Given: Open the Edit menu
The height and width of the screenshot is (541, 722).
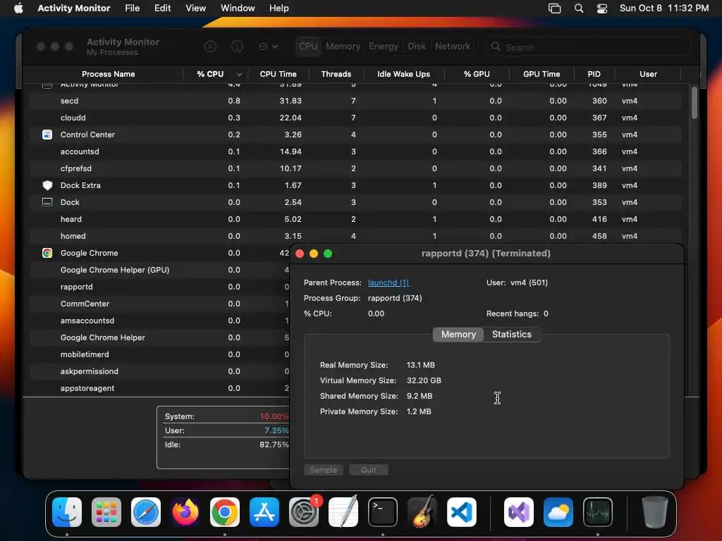Looking at the screenshot, I should point(163,8).
